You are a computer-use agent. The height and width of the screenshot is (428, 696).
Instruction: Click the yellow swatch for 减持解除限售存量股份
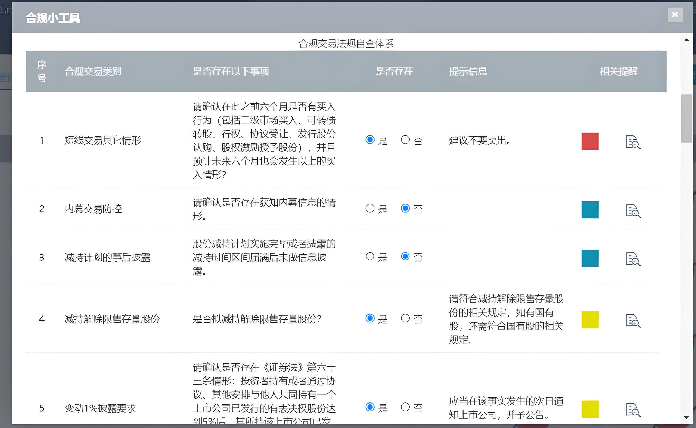point(590,320)
